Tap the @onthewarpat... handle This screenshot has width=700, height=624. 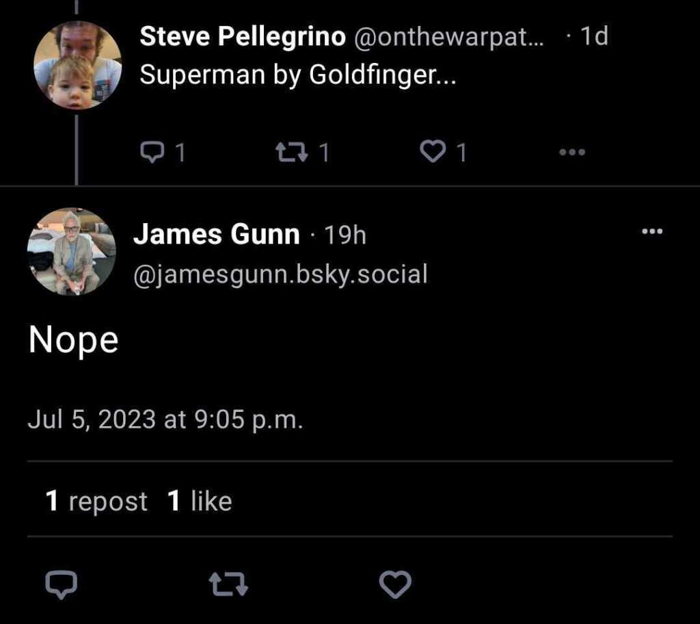[448, 37]
